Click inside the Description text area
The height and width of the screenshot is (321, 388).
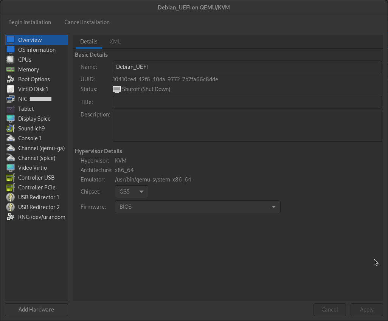click(x=247, y=126)
